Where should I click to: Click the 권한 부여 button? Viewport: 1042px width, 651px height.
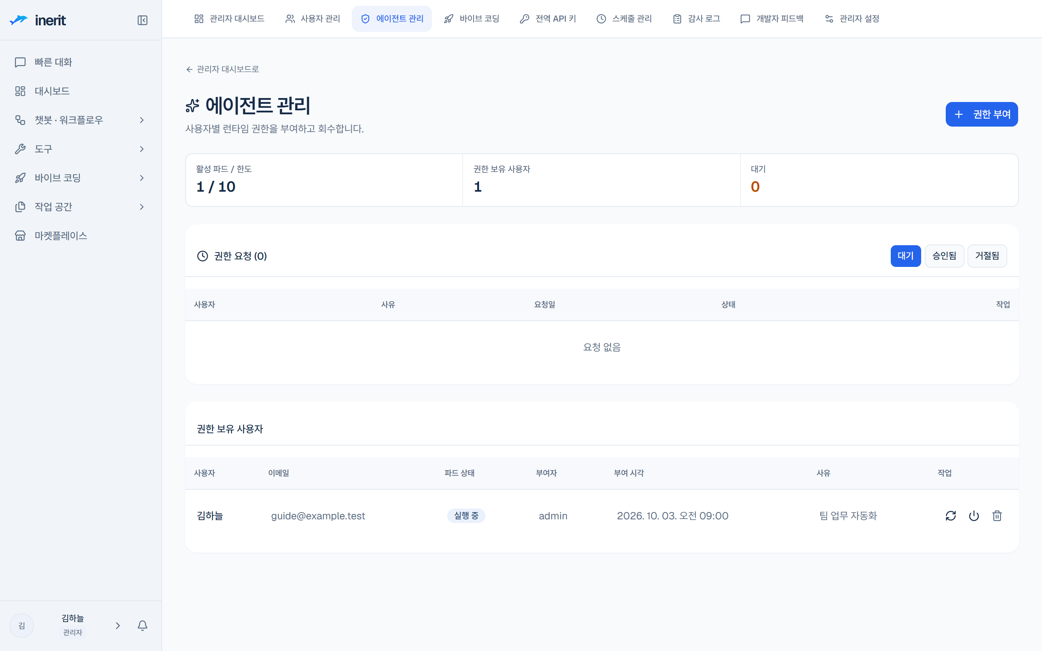(x=981, y=114)
